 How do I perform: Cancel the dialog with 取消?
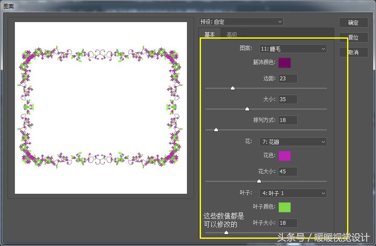[353, 52]
